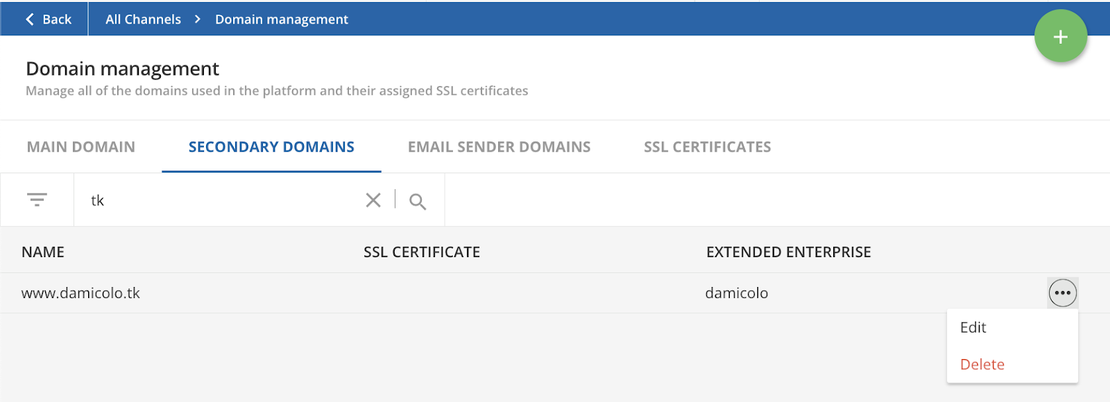Screen dimensions: 1110x402
Task: Click the Domain management breadcrumb
Action: pyautogui.click(x=282, y=19)
